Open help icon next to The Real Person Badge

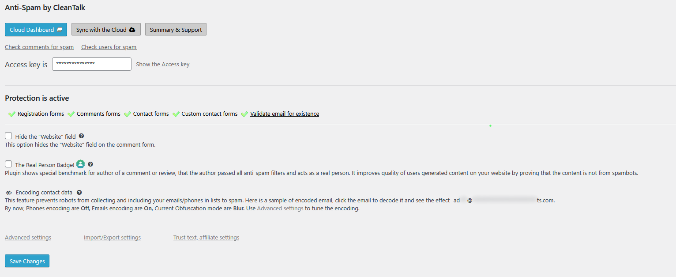(90, 164)
